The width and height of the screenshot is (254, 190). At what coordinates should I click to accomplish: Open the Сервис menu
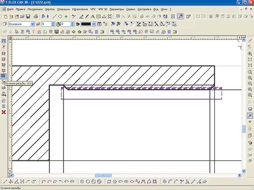click(x=131, y=9)
